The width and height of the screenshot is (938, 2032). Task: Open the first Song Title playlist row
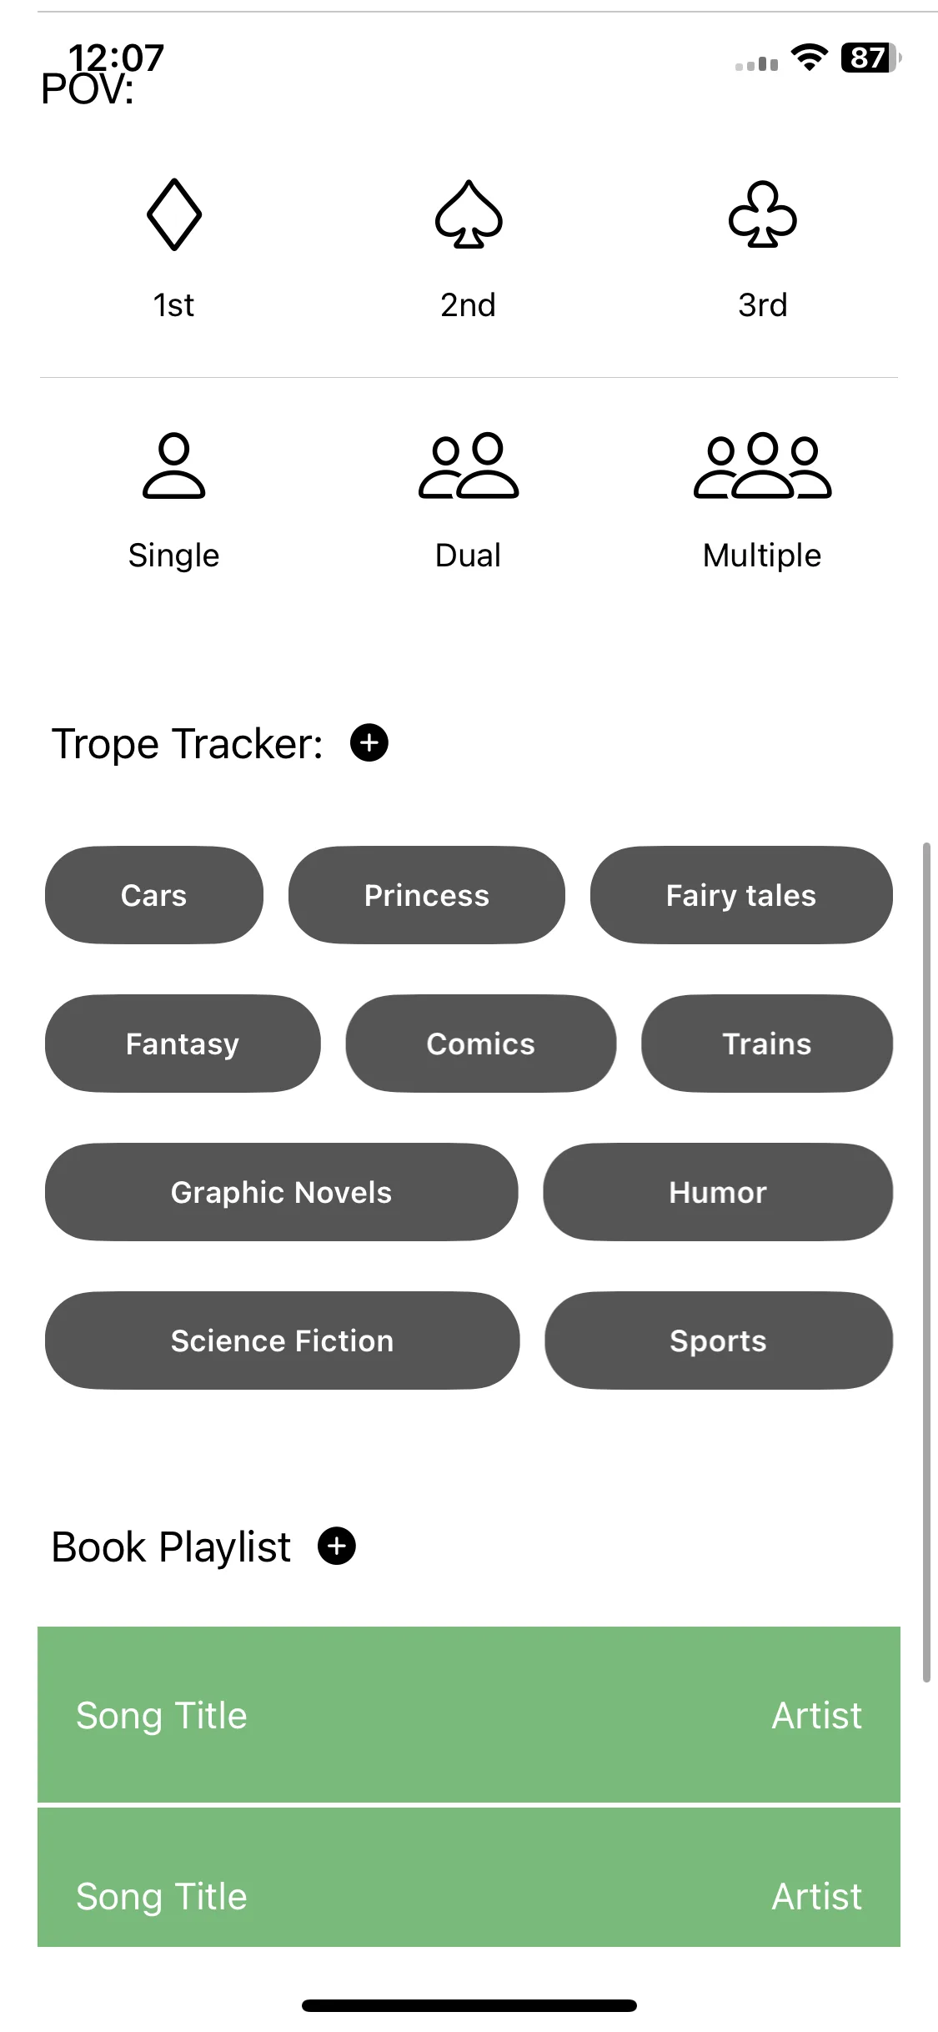pyautogui.click(x=469, y=1714)
